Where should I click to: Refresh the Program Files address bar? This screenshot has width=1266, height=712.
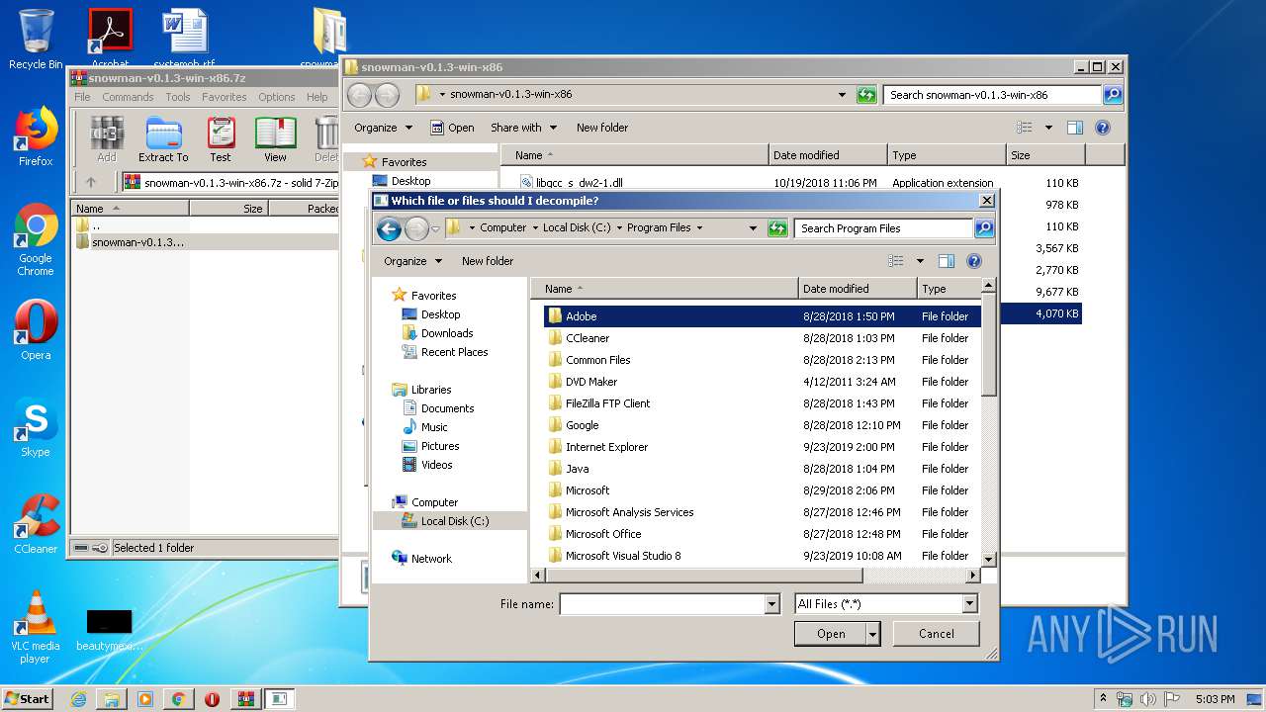pyautogui.click(x=777, y=228)
